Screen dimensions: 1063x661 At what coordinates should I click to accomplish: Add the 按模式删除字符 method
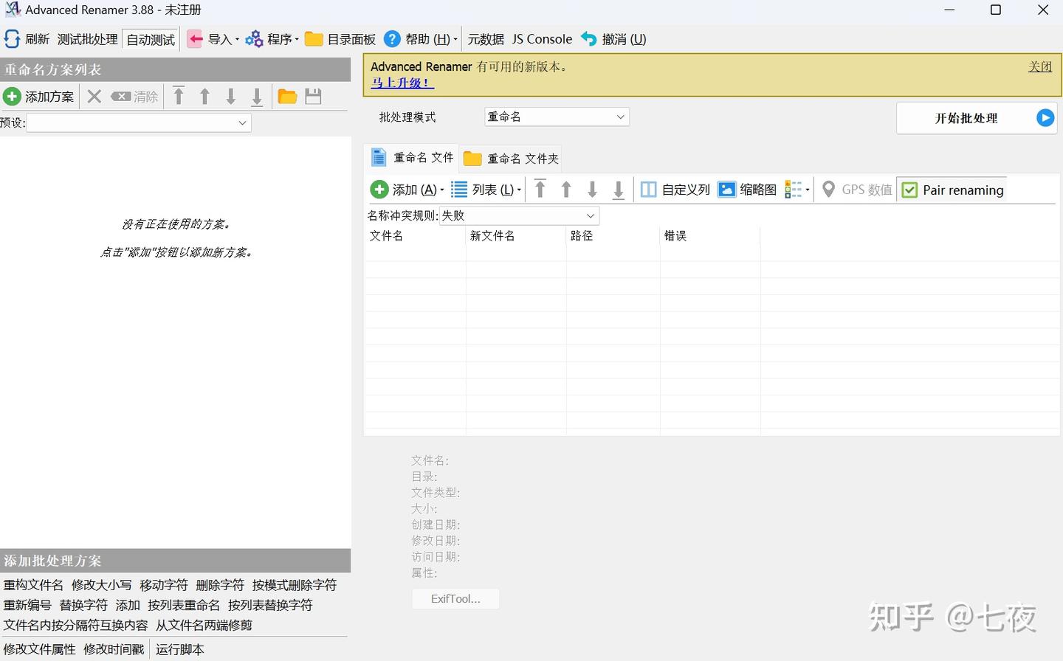pos(295,585)
